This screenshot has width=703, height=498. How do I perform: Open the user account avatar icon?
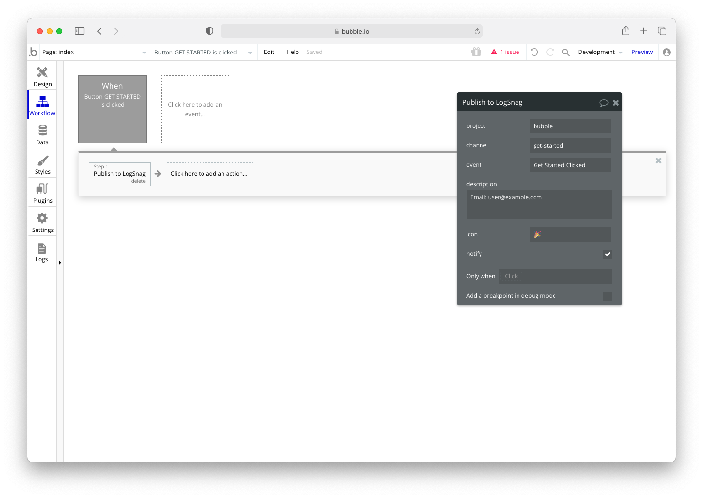click(x=666, y=52)
